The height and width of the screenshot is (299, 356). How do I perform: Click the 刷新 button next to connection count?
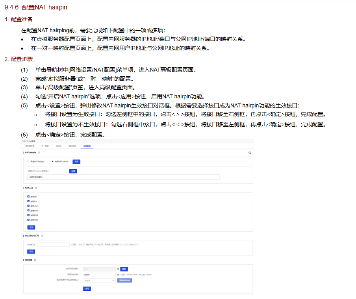coord(124,269)
